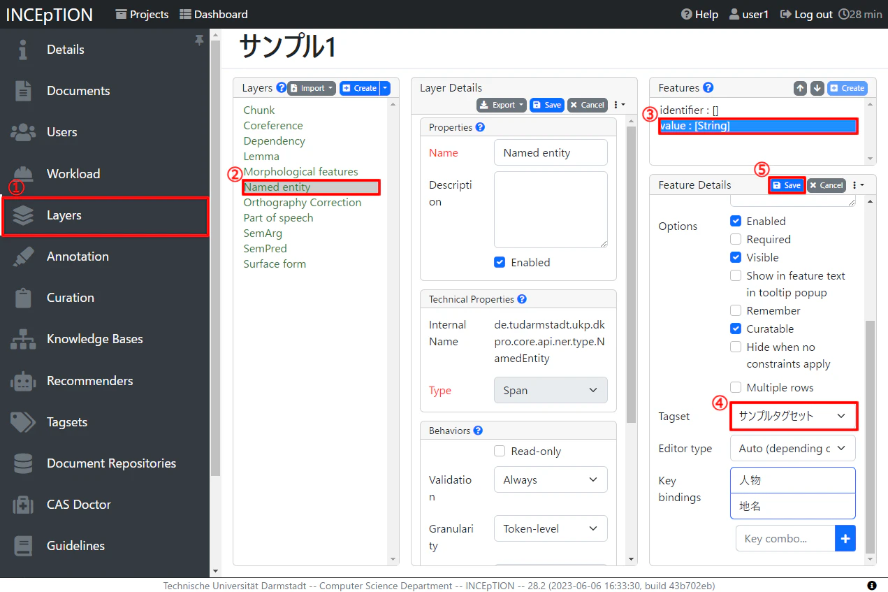The height and width of the screenshot is (592, 888).
Task: Open Tagsets in the sidebar
Action: click(105, 422)
